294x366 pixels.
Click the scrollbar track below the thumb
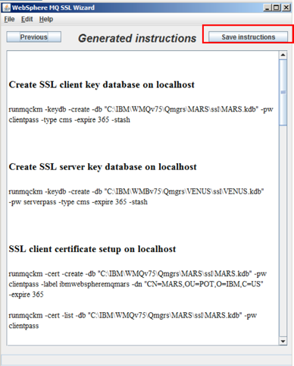283,232
